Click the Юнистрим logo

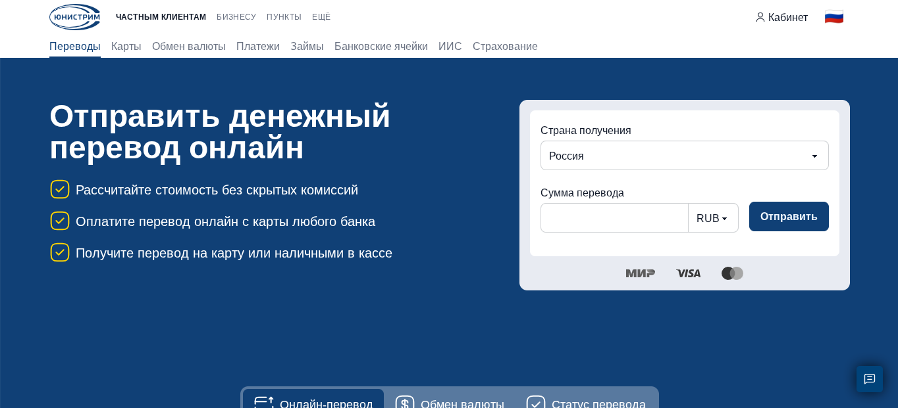pos(74,17)
